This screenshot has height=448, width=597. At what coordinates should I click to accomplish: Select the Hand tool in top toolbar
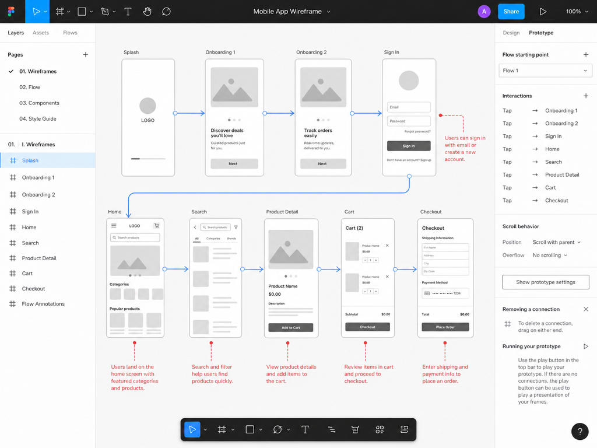tap(147, 12)
